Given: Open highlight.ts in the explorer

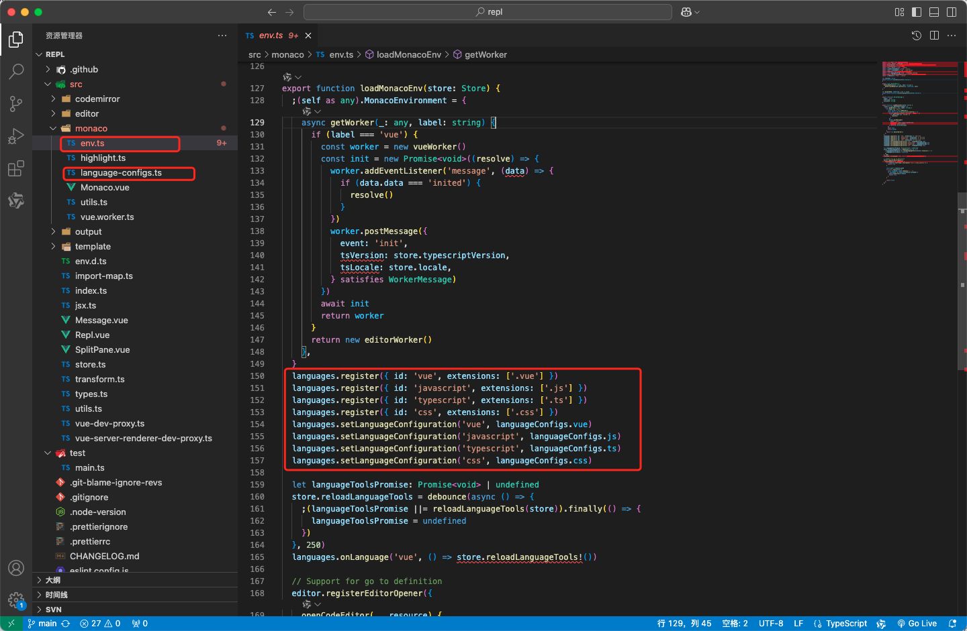Looking at the screenshot, I should (135, 158).
